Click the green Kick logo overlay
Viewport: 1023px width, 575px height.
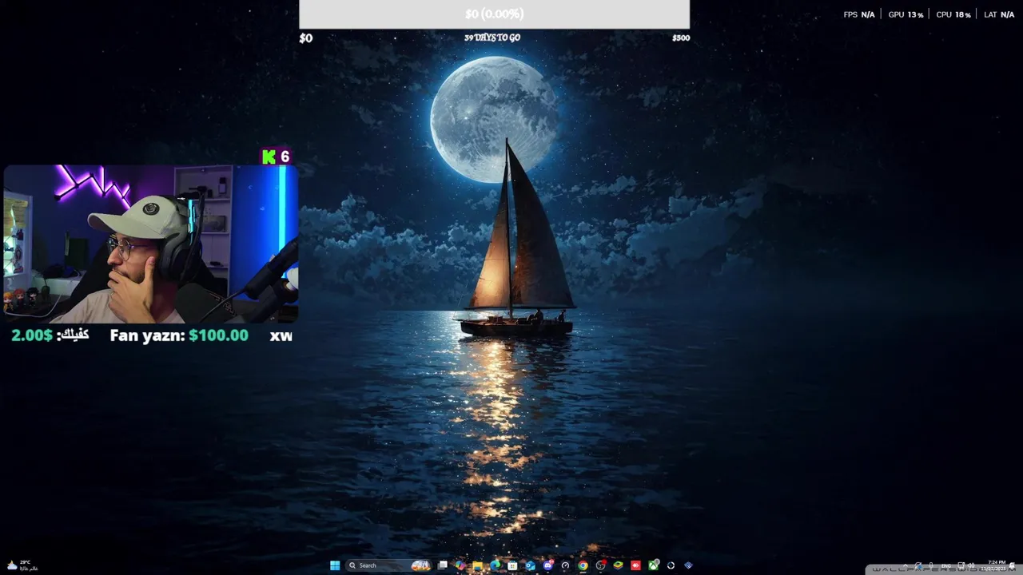(x=269, y=157)
